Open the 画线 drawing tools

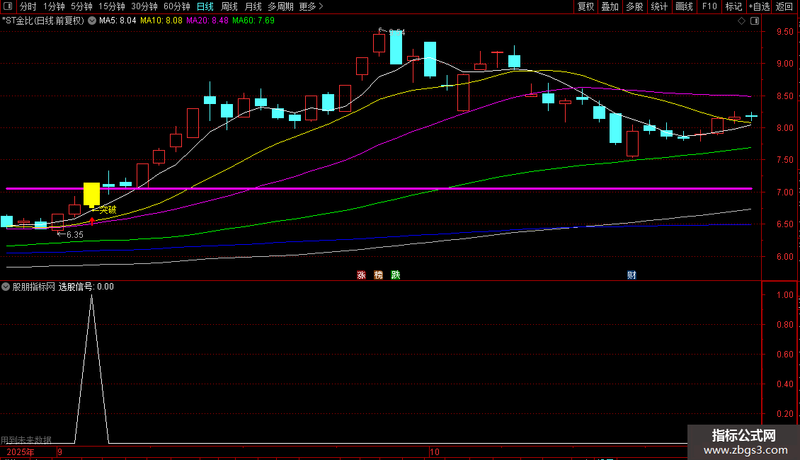(x=684, y=6)
